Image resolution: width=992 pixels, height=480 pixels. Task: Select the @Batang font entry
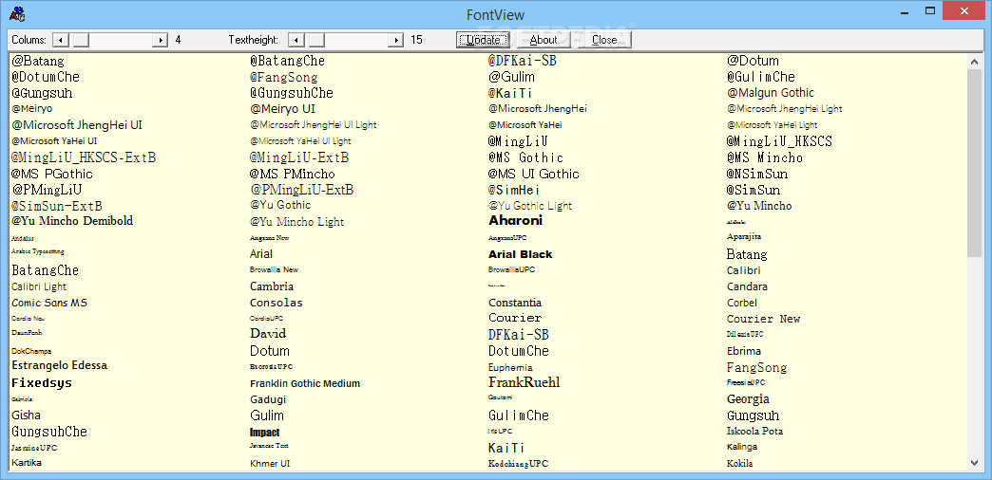(38, 62)
